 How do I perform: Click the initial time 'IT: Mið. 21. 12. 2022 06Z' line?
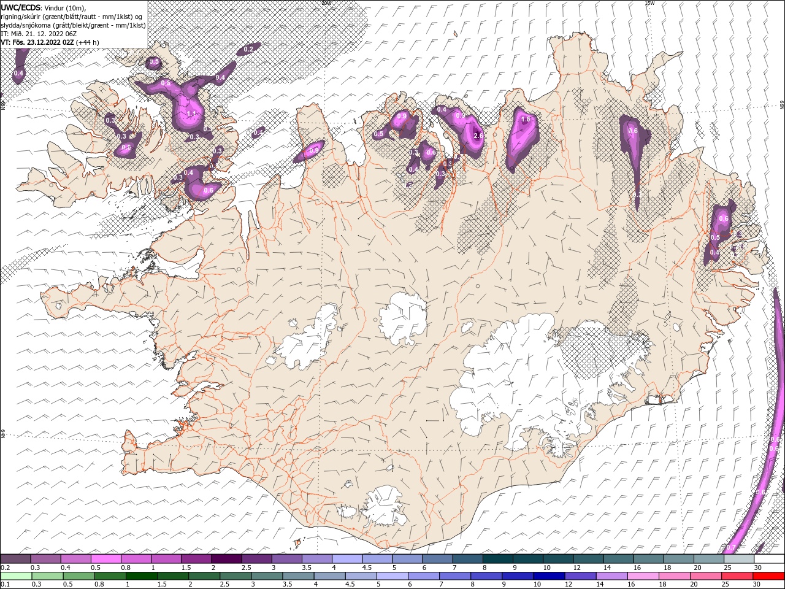(39, 34)
